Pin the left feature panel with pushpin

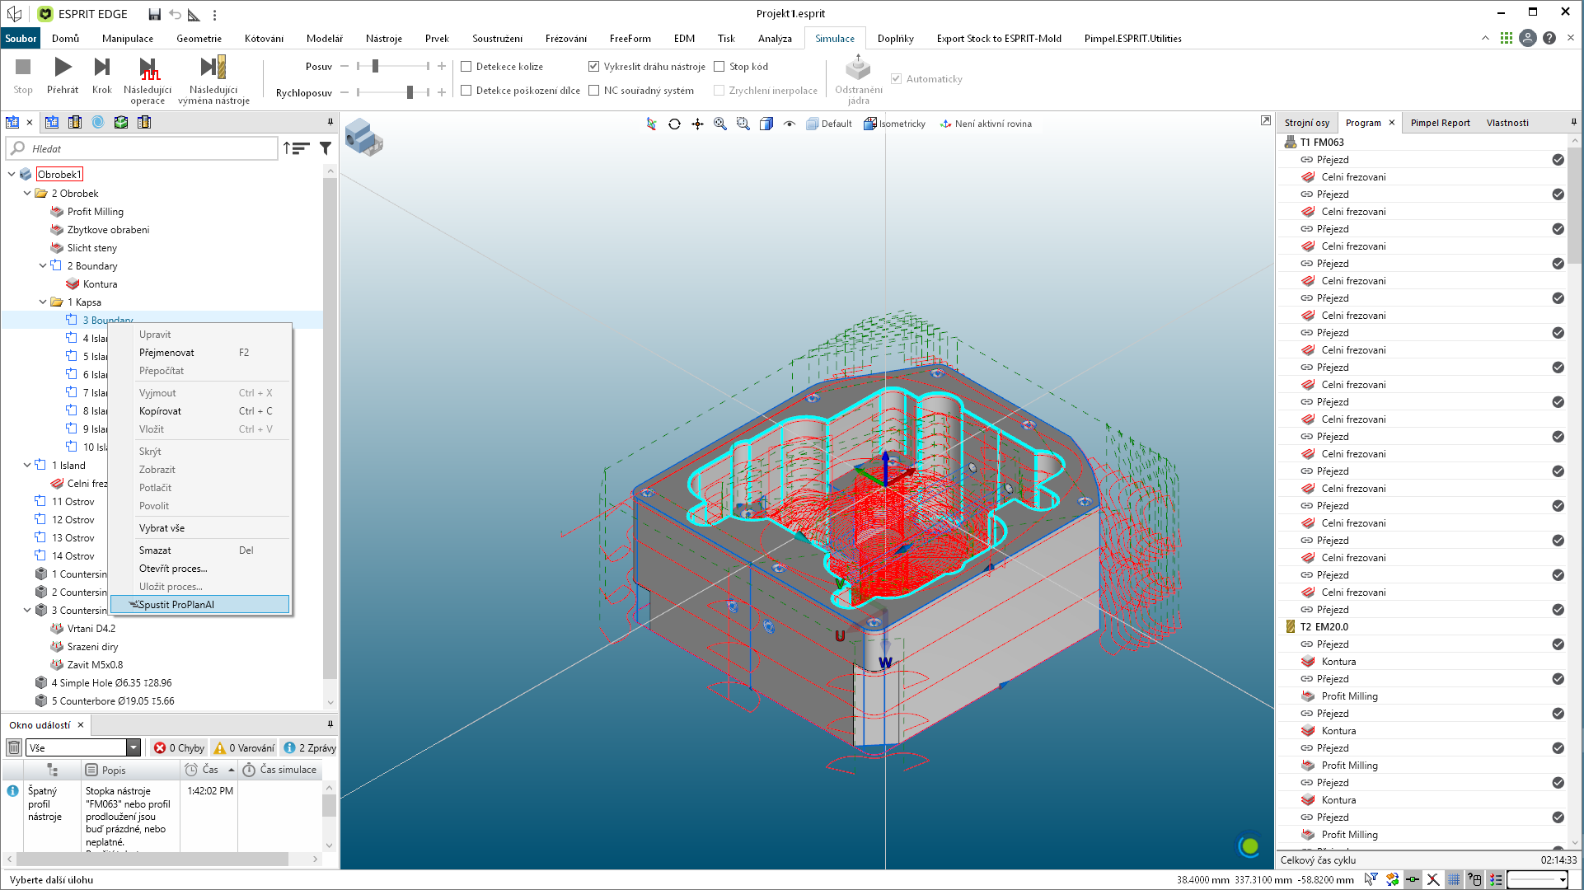pos(330,122)
